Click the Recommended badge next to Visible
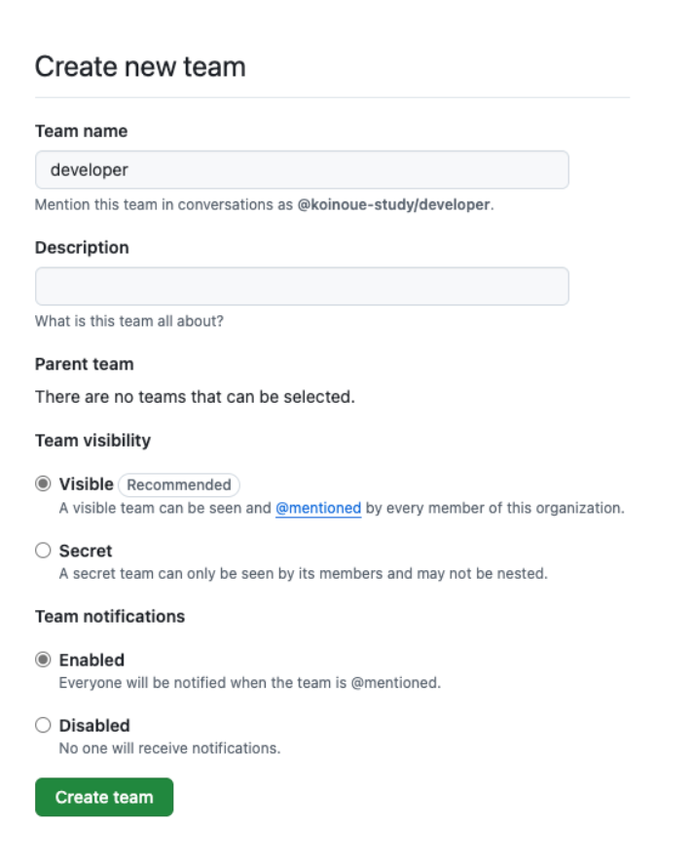 (179, 484)
